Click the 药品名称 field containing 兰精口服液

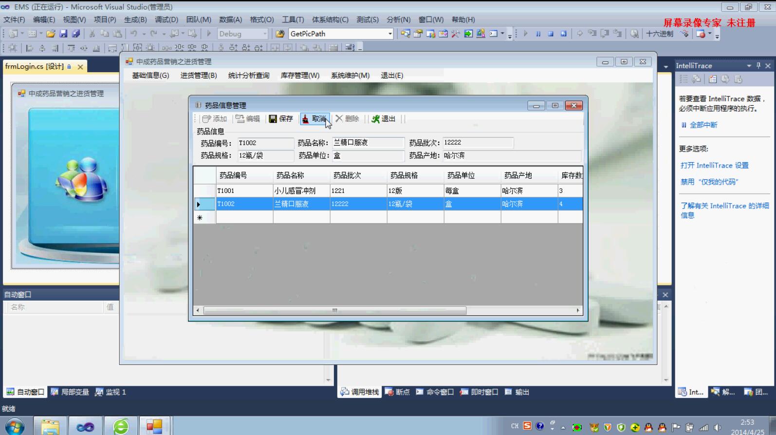368,143
